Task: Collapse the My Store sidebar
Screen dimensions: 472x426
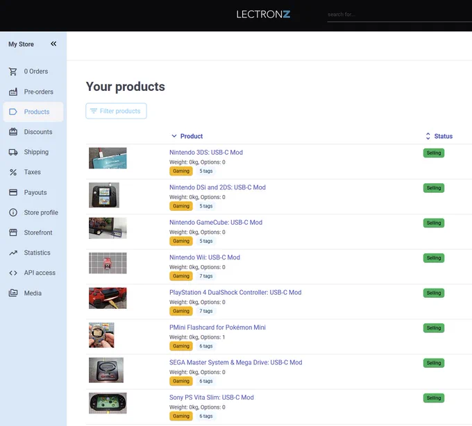Action: pos(53,44)
